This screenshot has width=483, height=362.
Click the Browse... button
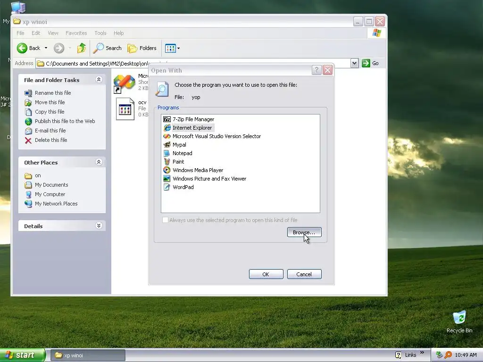pos(304,232)
